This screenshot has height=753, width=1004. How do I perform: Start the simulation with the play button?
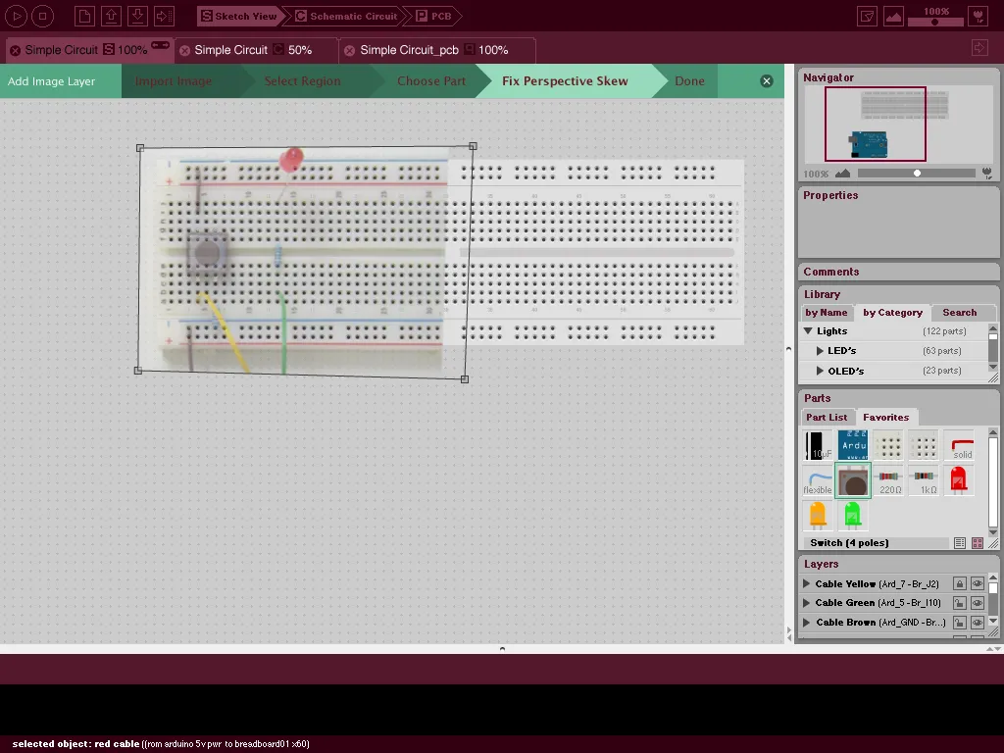click(x=16, y=16)
